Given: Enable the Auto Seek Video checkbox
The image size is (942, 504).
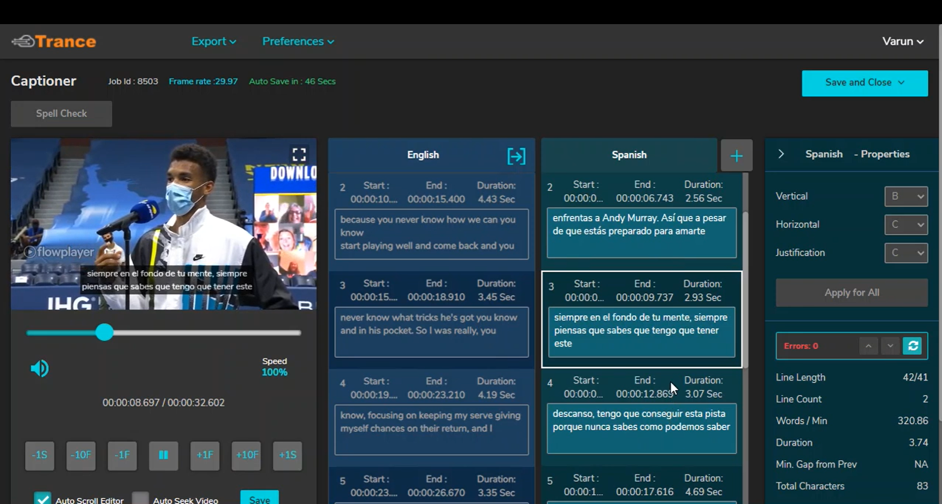Looking at the screenshot, I should click(x=140, y=499).
